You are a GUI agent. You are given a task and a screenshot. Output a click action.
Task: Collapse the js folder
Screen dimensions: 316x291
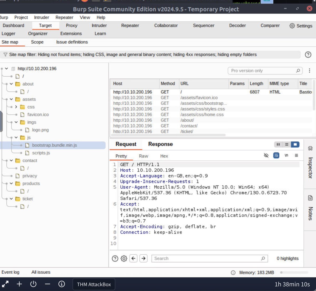tap(16, 137)
